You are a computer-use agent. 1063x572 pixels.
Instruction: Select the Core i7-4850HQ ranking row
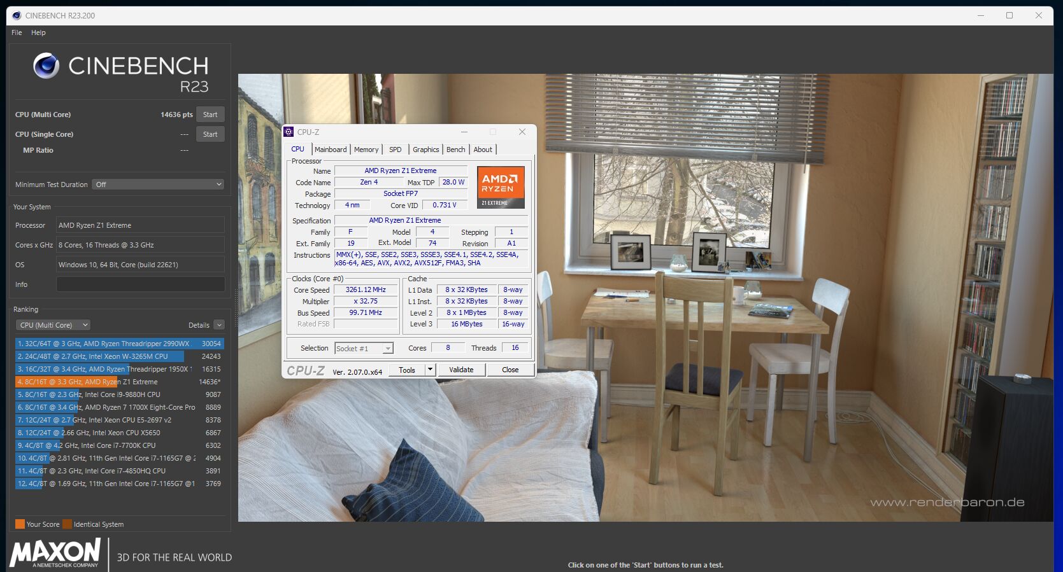coord(119,471)
